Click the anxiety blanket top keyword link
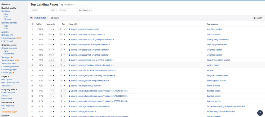 point(214,65)
